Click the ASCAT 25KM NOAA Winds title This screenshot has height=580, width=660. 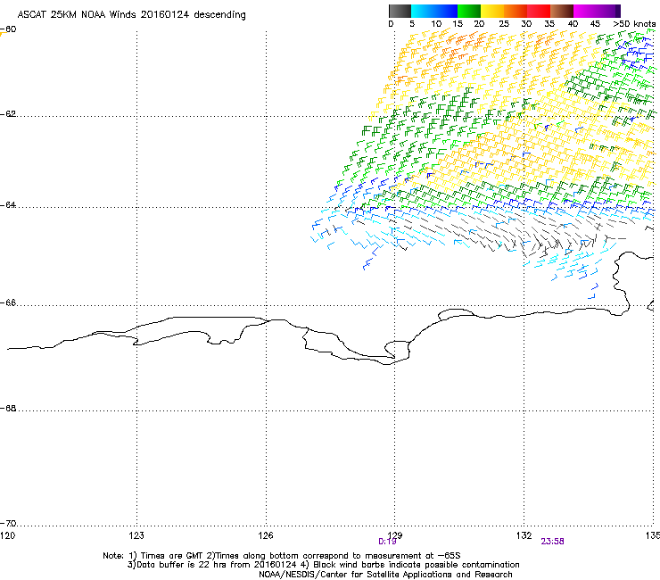[x=131, y=15]
